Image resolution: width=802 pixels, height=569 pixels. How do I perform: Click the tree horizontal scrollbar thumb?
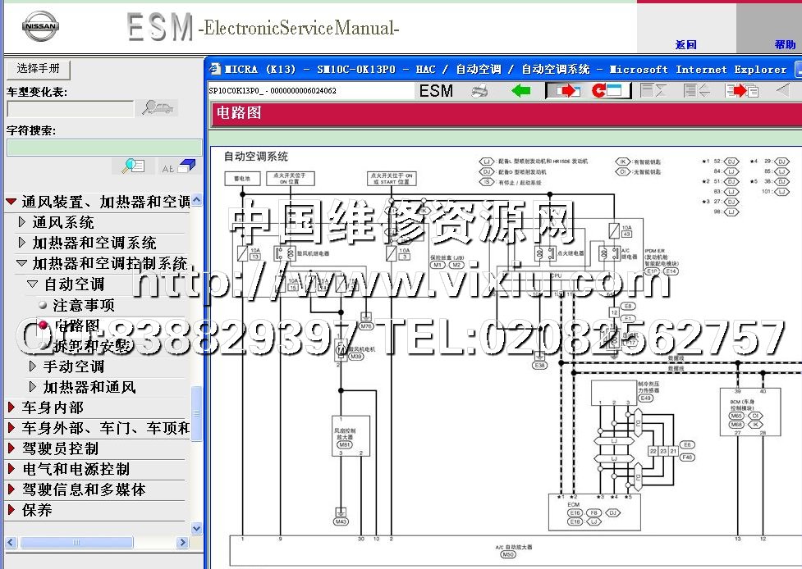pyautogui.click(x=76, y=543)
